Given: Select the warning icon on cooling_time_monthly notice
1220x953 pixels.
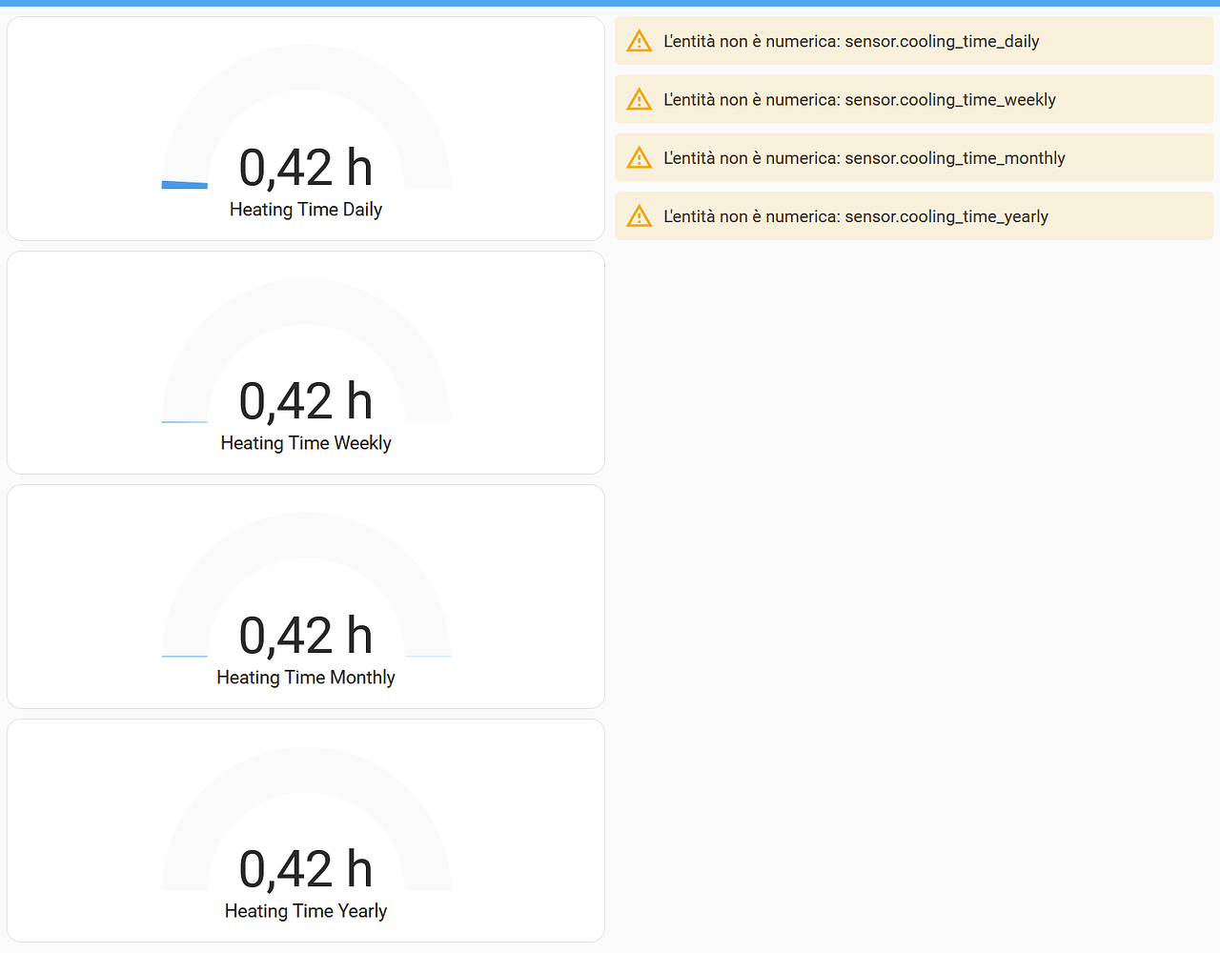Looking at the screenshot, I should [639, 157].
